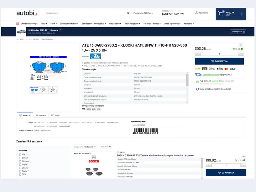
Task: Click the Apple Pay logo
Action: click(220, 69)
